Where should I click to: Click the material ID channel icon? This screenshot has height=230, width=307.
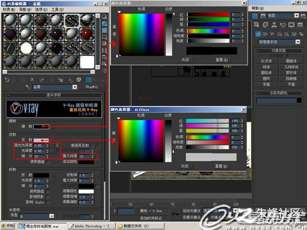[70, 80]
